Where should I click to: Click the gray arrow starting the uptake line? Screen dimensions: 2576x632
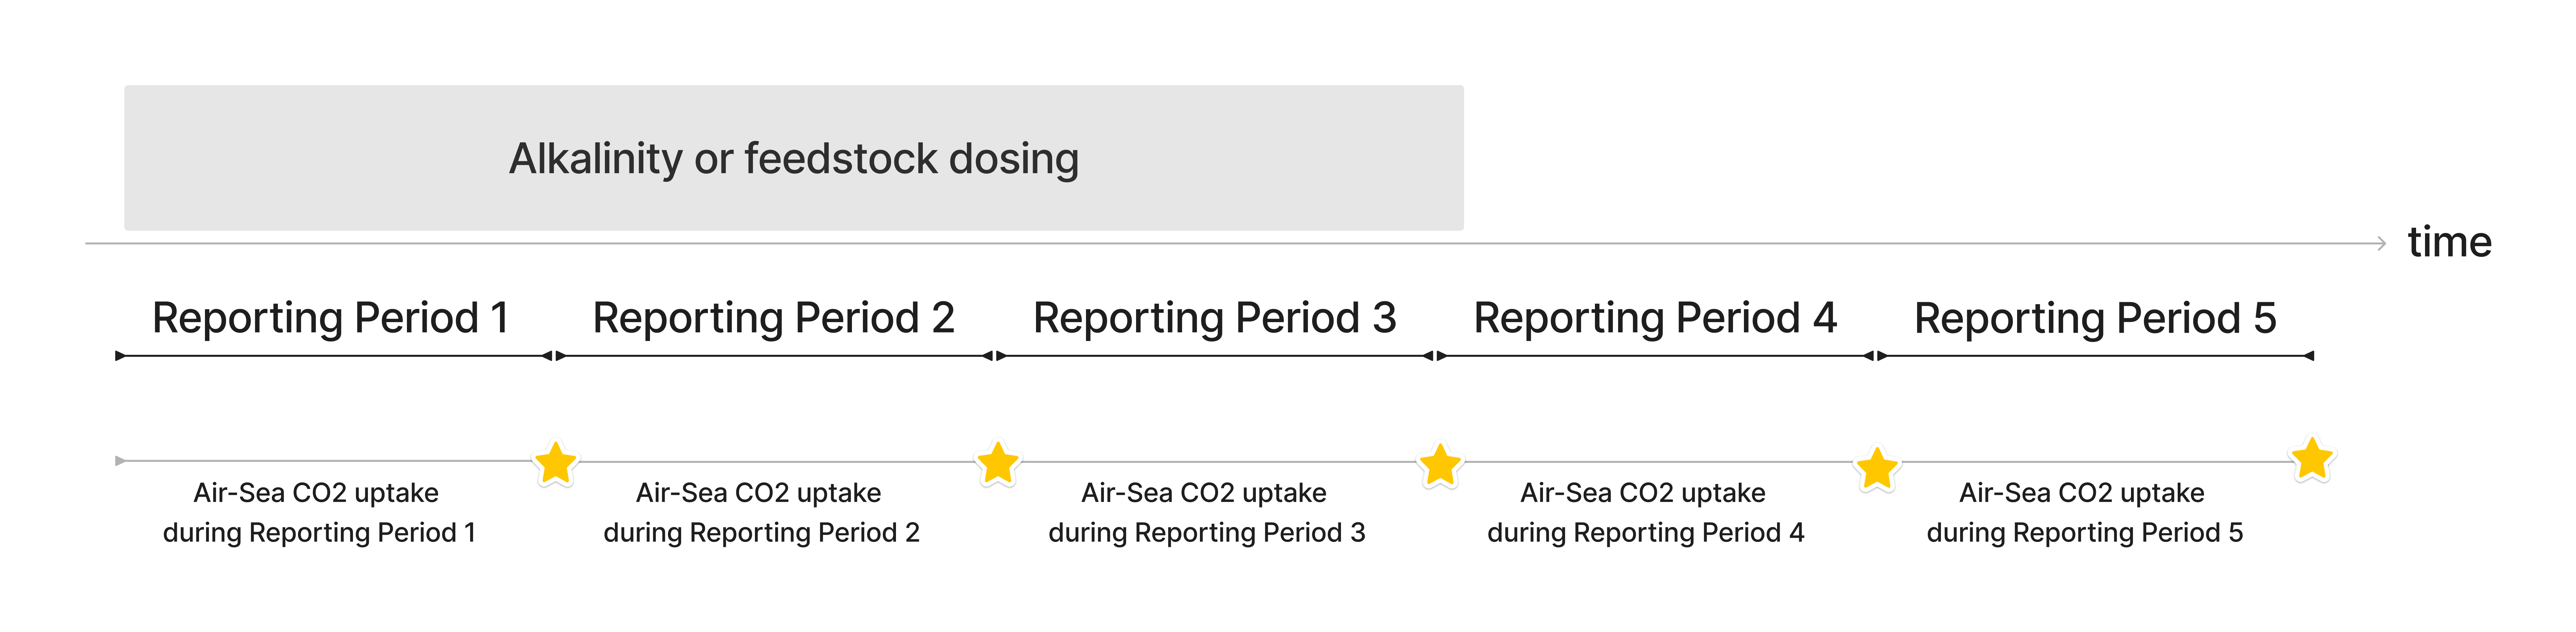tap(121, 461)
